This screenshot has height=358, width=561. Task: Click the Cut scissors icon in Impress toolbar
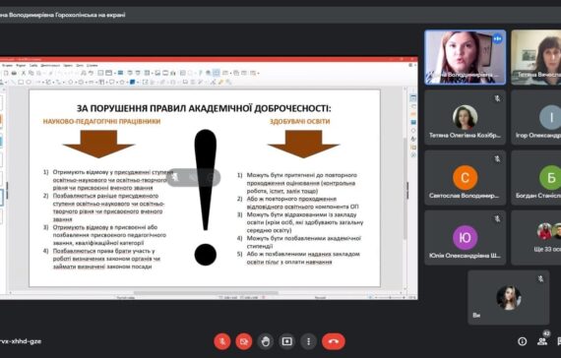pos(24,73)
